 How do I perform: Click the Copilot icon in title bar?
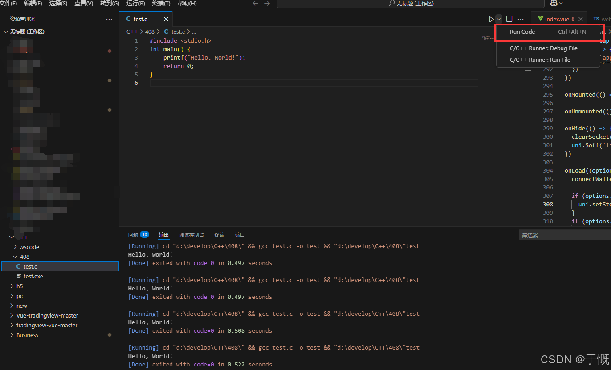(554, 4)
